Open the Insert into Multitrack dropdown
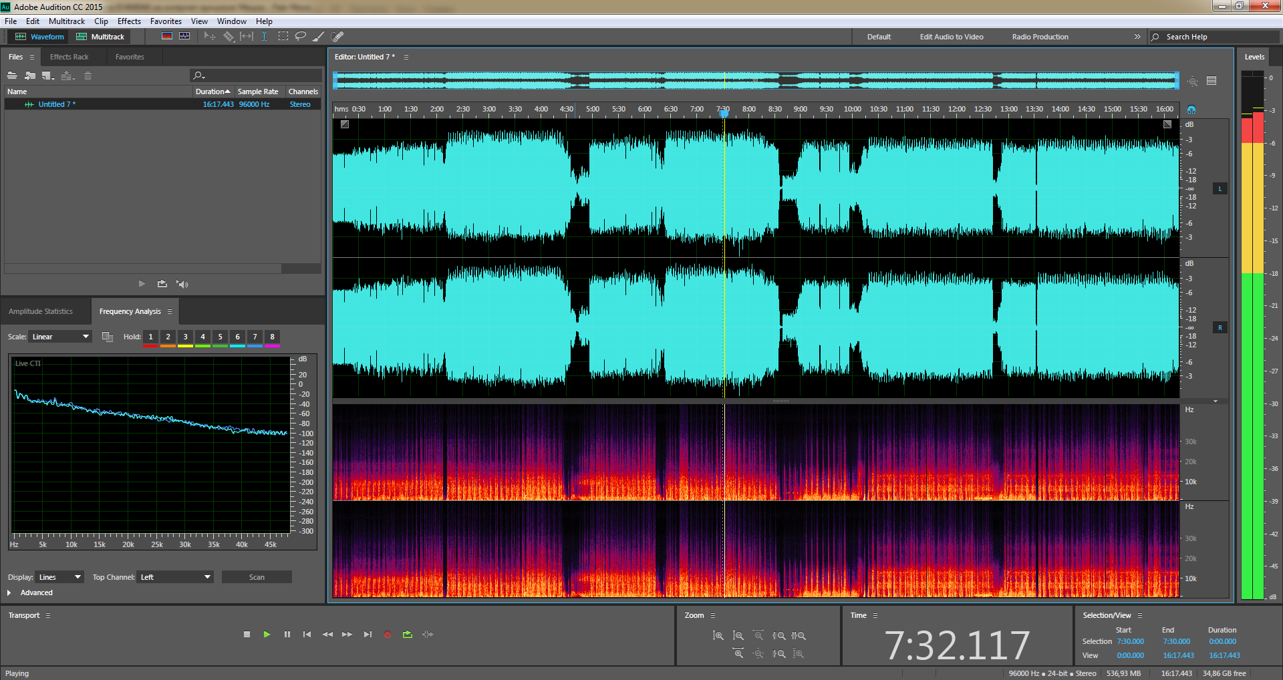The height and width of the screenshot is (680, 1283). click(x=67, y=75)
